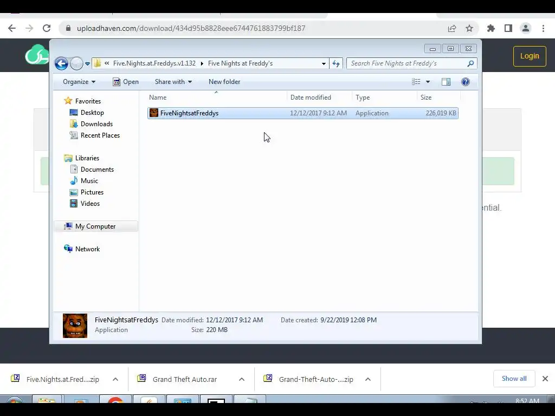Expand the view options dropdown arrow
The height and width of the screenshot is (416, 555).
(428, 82)
